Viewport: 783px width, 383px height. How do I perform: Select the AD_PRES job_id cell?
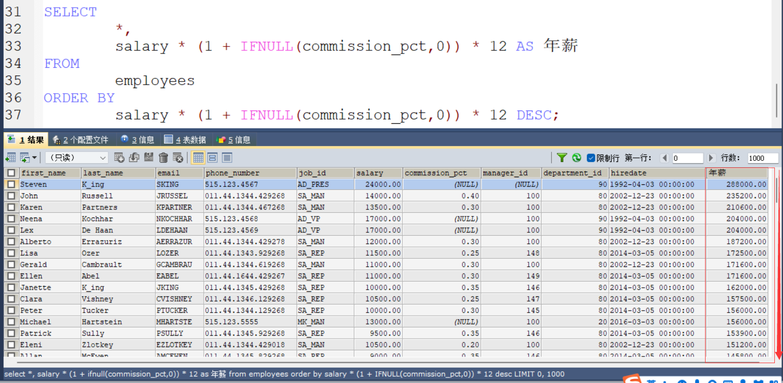[x=325, y=184]
